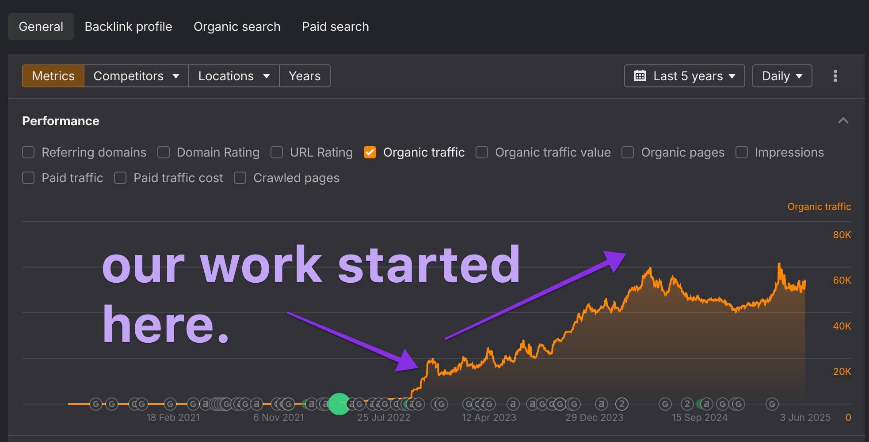The width and height of the screenshot is (869, 442).
Task: Tick the Domain Rating checkbox
Action: pos(164,152)
